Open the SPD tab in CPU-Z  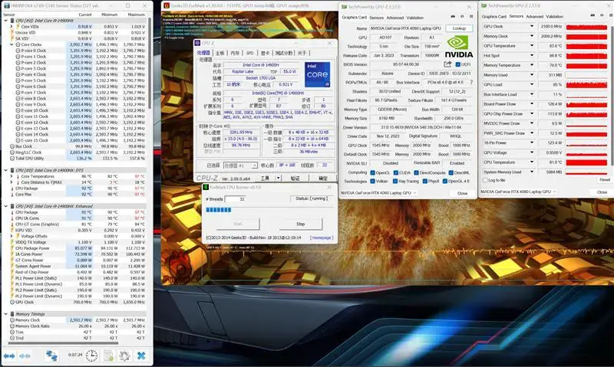(x=249, y=53)
